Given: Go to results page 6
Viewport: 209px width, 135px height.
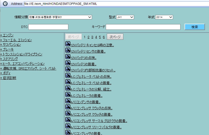Looking at the screenshot, I should (104, 37).
